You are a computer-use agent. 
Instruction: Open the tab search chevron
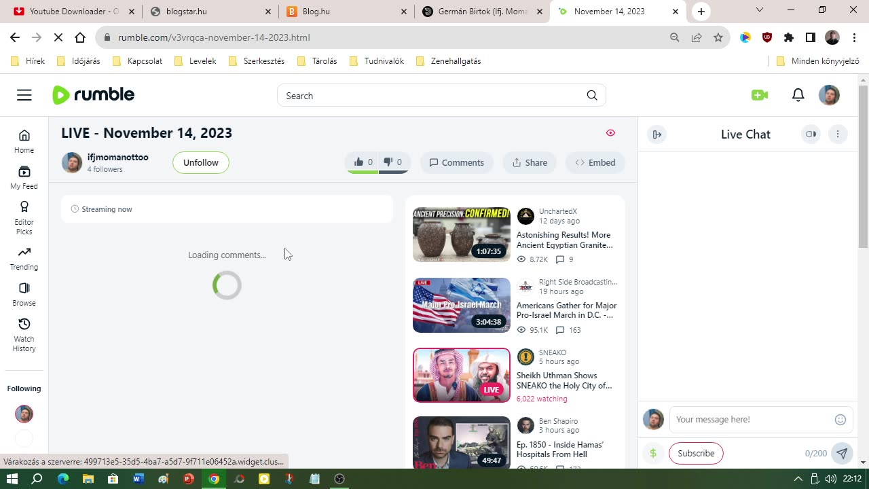click(x=760, y=10)
